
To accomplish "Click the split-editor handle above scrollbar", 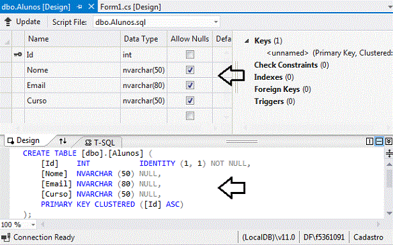I will [x=389, y=153].
